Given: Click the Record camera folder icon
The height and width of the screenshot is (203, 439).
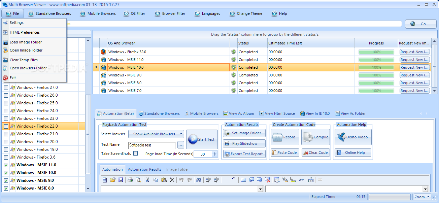Looking at the screenshot, I should click(277, 137).
